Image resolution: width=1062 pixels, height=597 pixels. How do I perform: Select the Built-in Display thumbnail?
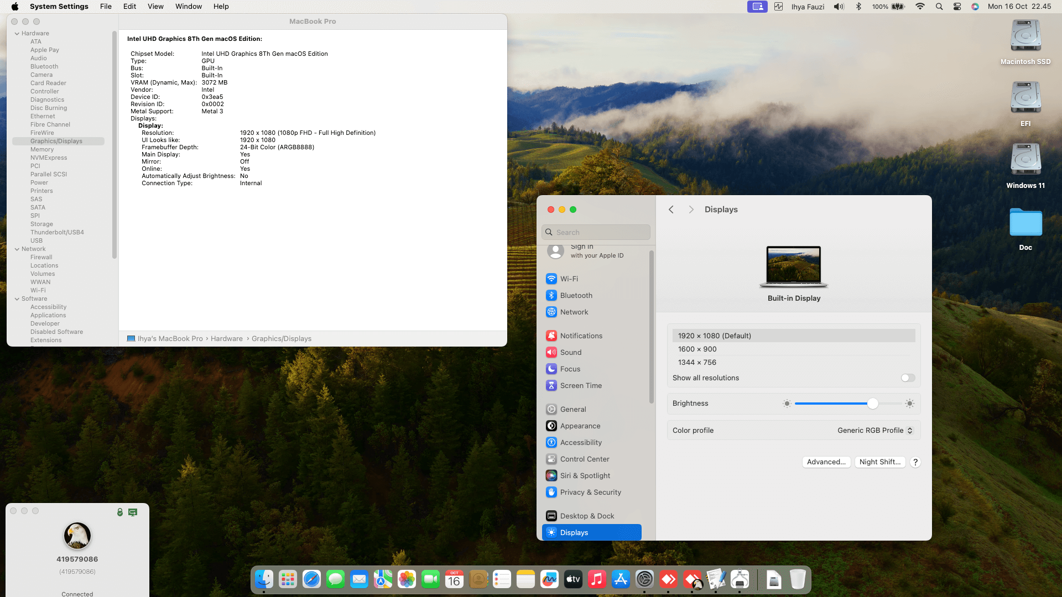(794, 267)
